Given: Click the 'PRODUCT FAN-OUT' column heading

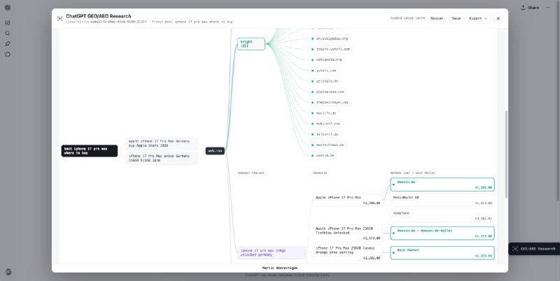Looking at the screenshot, I should (x=251, y=173).
